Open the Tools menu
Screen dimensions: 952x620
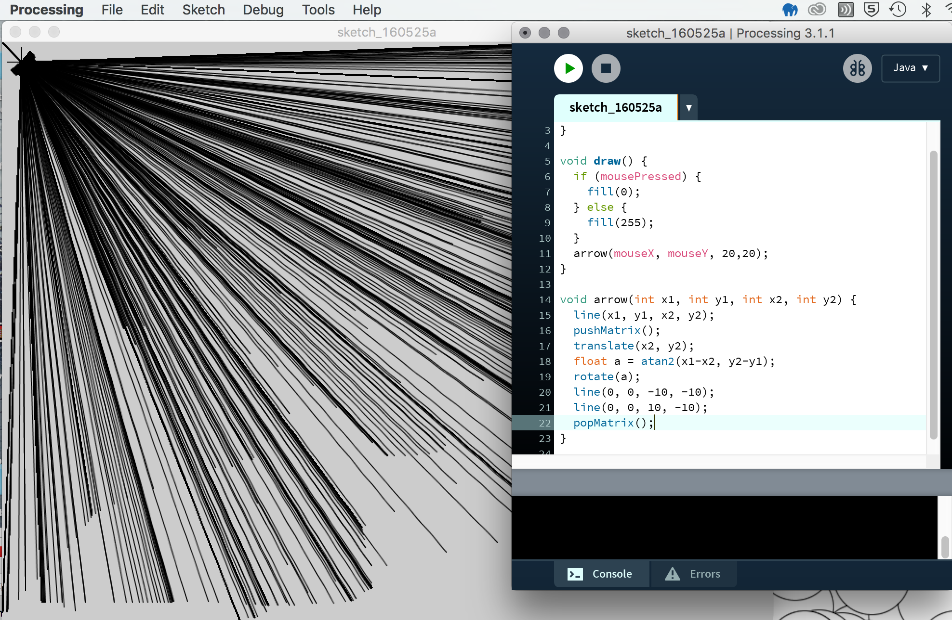tap(318, 10)
